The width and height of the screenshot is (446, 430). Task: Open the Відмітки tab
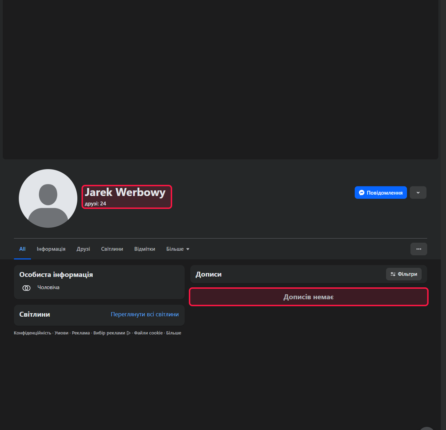[145, 249]
